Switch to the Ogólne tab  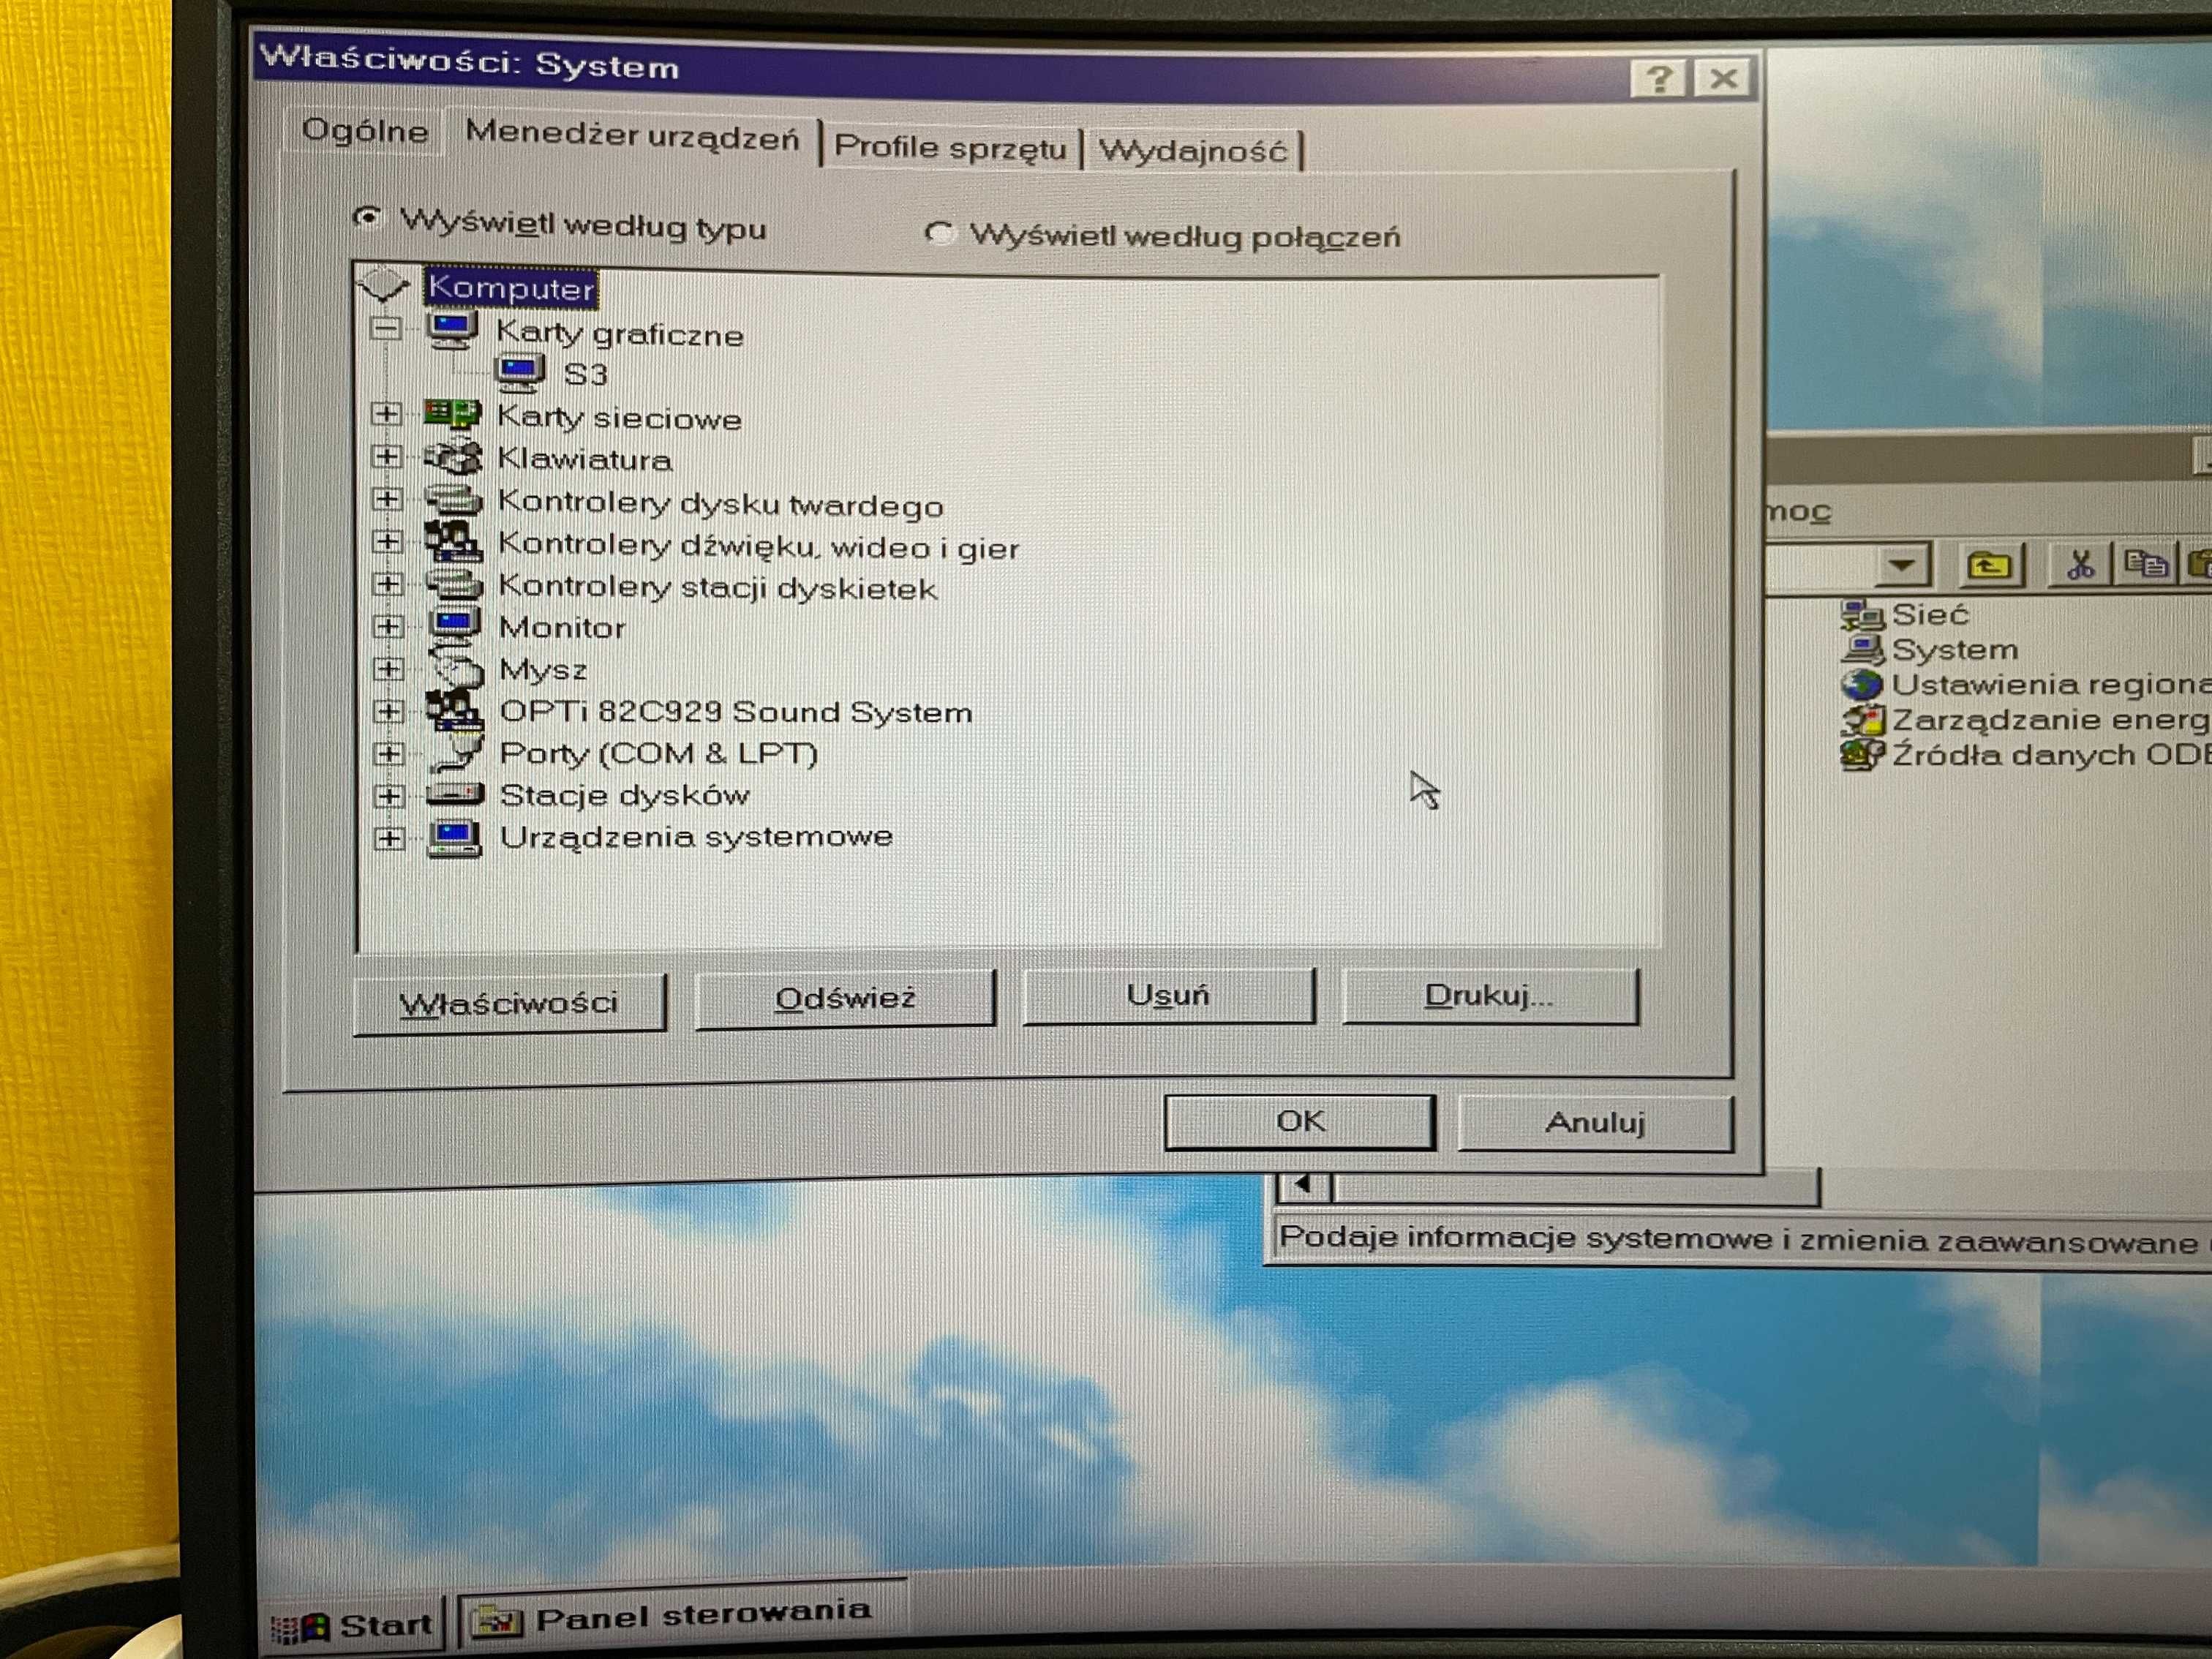click(365, 130)
